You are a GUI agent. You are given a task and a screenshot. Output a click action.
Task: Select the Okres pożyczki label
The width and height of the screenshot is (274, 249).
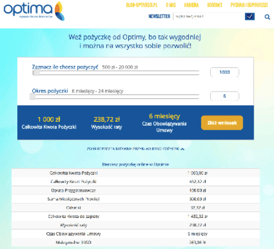point(50,91)
